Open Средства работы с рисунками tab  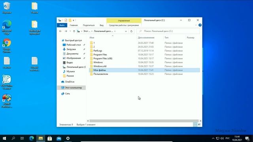tap(124, 25)
